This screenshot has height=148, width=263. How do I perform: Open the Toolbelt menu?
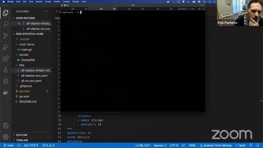point(66,2)
